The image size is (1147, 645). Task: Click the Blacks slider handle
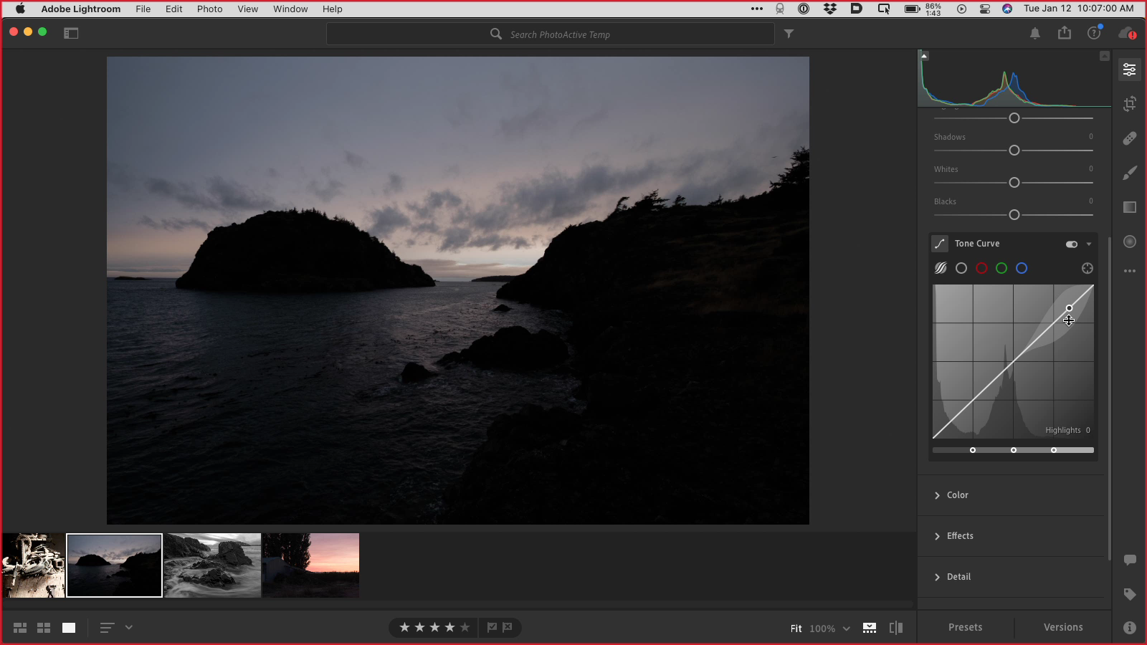click(x=1014, y=215)
